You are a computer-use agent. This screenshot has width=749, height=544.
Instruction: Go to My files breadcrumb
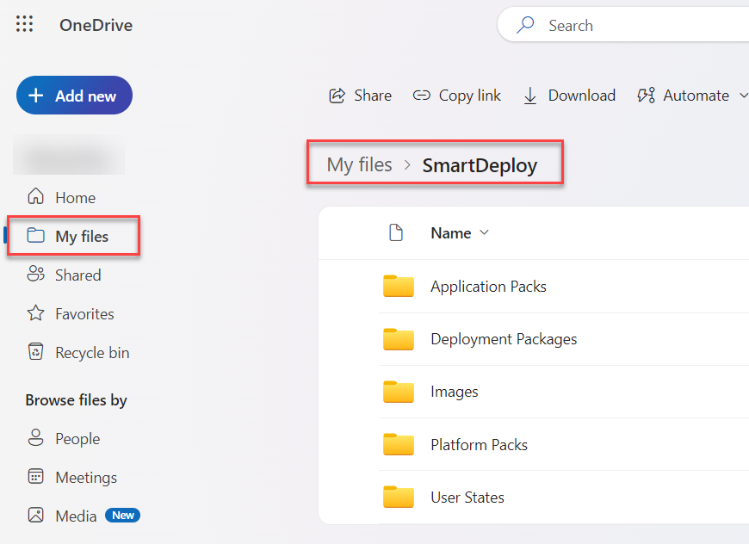[359, 164]
